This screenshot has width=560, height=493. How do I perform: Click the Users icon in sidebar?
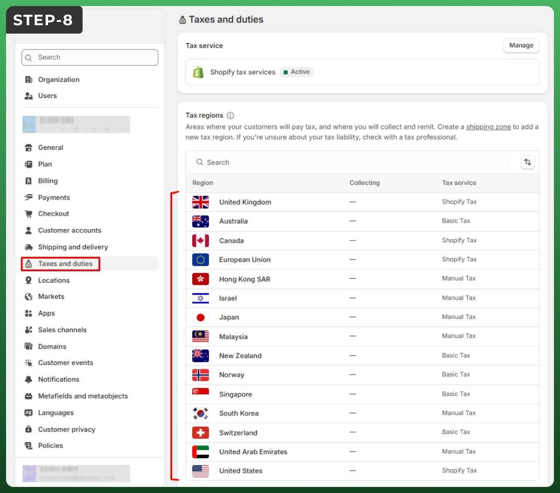(28, 96)
